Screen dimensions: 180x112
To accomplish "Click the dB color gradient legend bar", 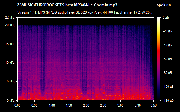I will click(x=158, y=59).
